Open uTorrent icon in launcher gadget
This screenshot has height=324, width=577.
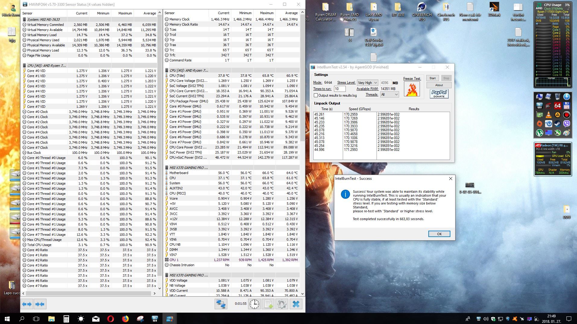click(x=540, y=133)
